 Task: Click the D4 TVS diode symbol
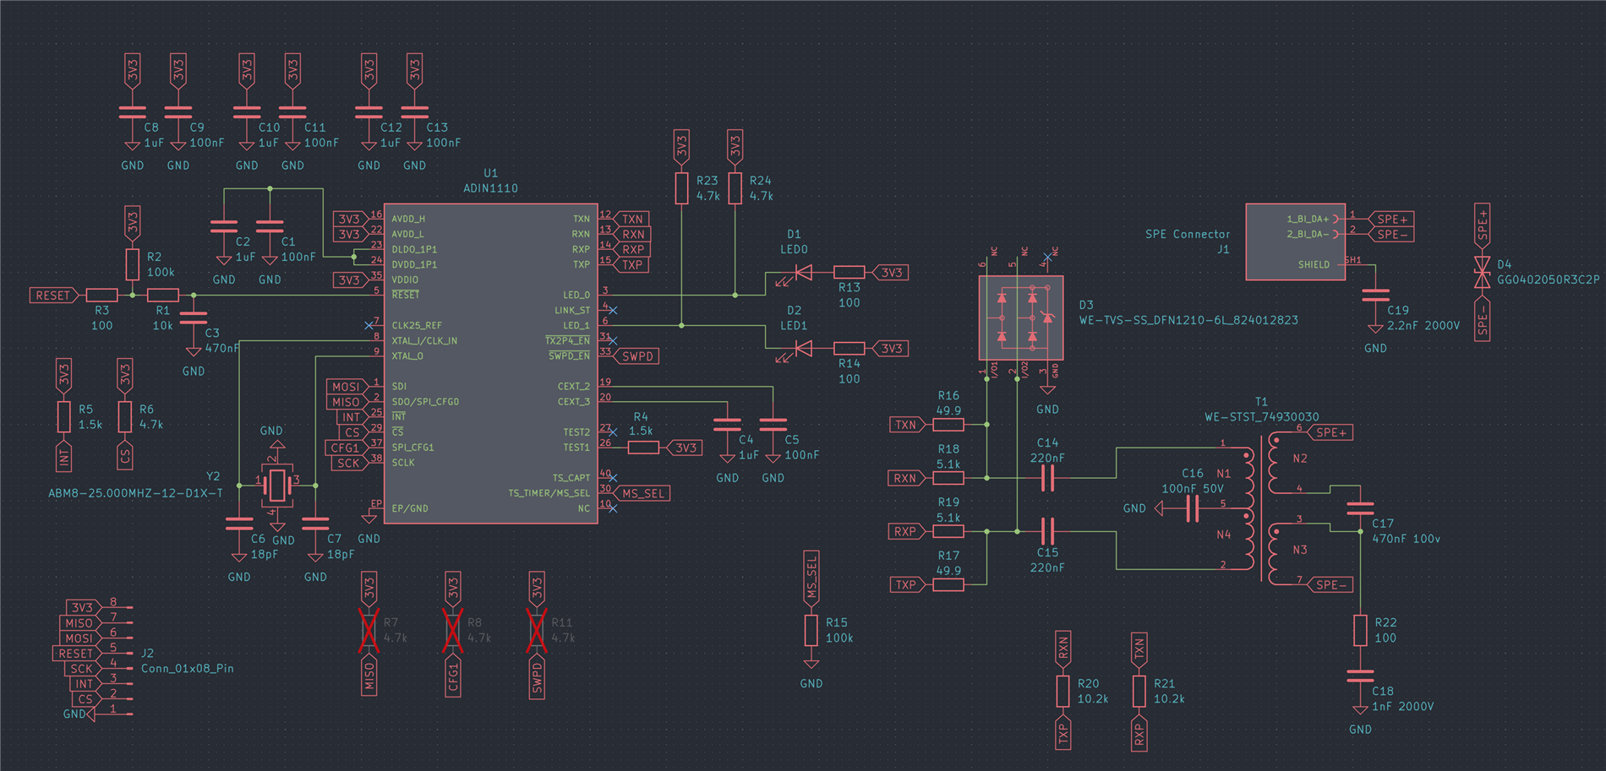[1482, 272]
